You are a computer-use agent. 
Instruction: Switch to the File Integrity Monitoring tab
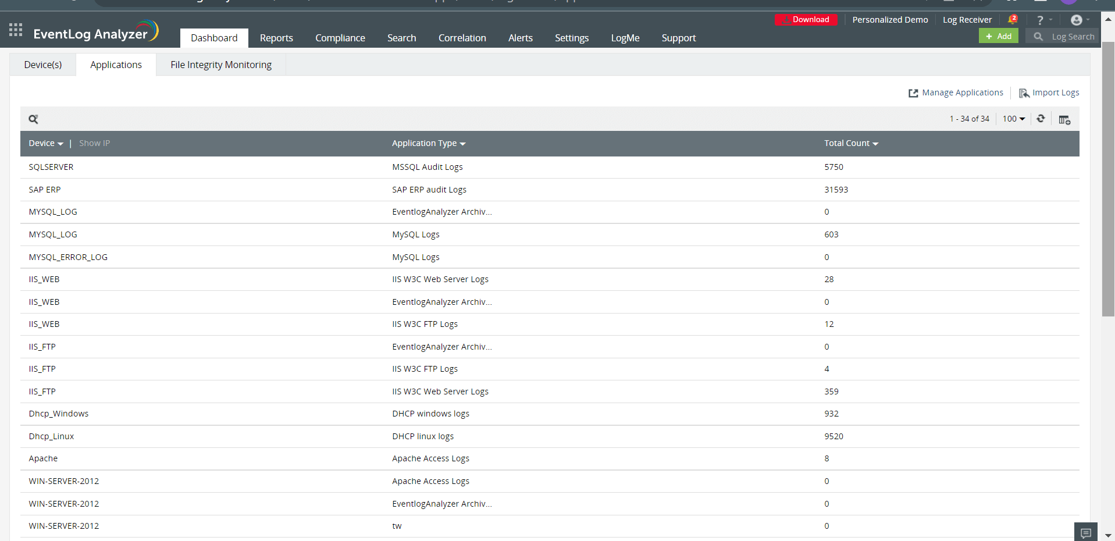221,65
